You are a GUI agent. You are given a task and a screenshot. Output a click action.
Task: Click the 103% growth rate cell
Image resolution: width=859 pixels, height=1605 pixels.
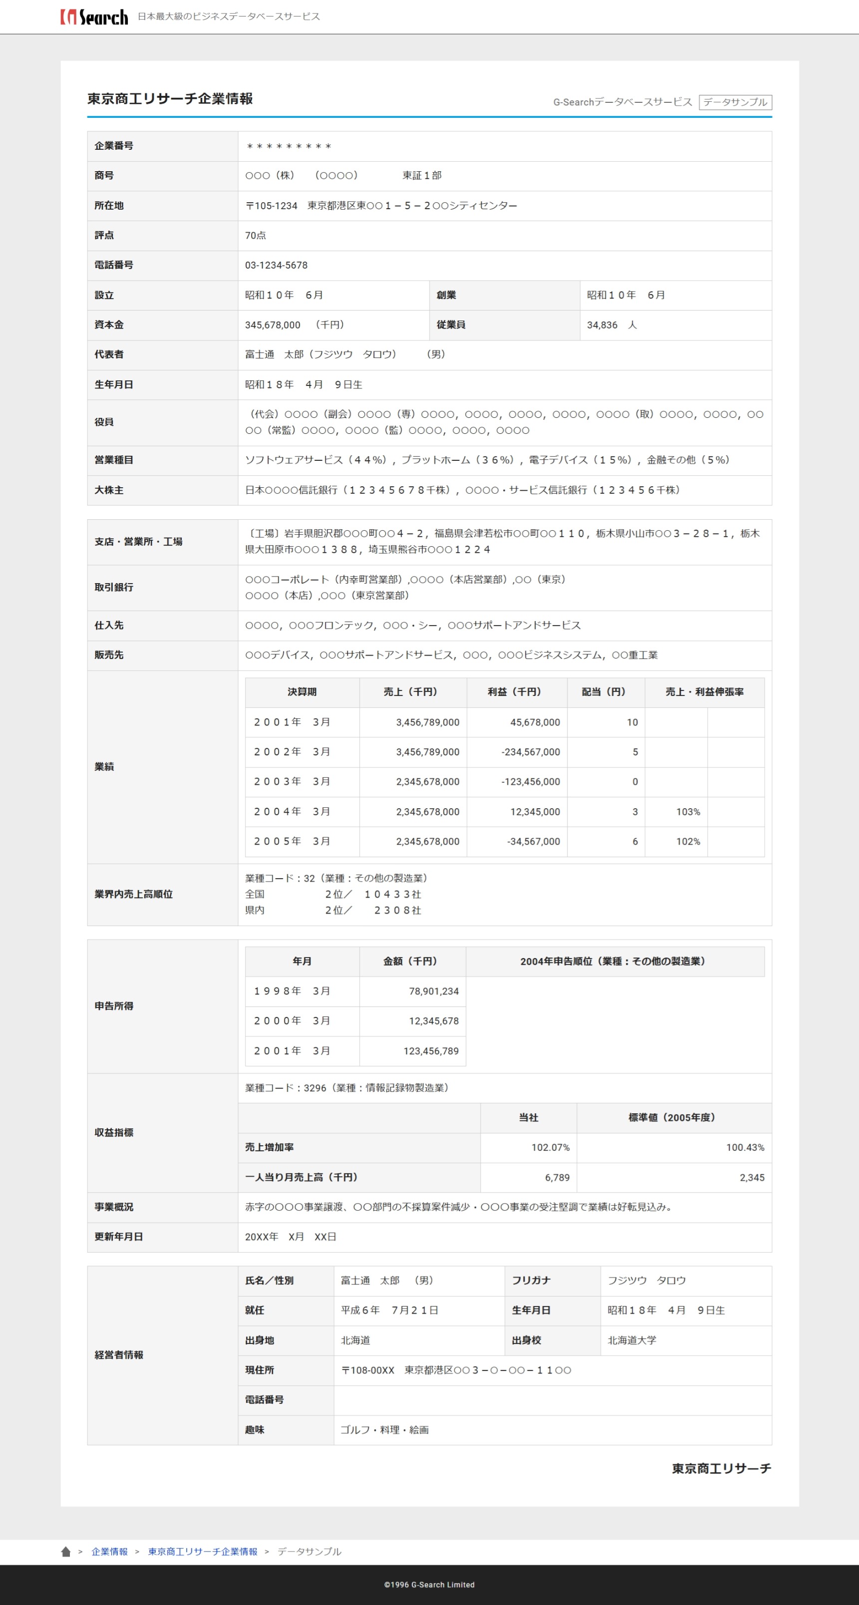688,812
